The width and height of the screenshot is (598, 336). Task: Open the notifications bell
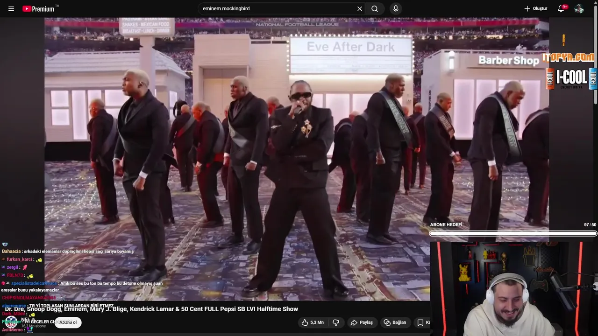point(562,9)
